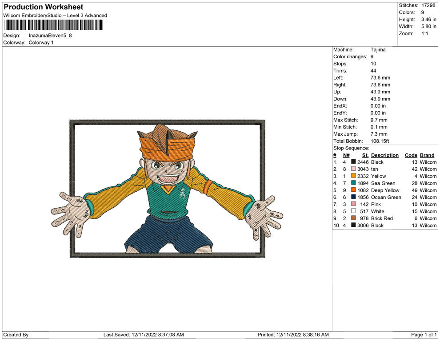Click the 'Code' column header

[411, 155]
